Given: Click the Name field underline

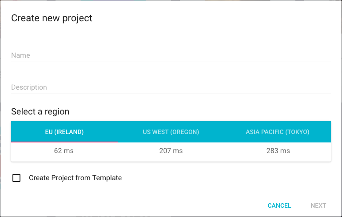Looking at the screenshot, I should 171,62.
